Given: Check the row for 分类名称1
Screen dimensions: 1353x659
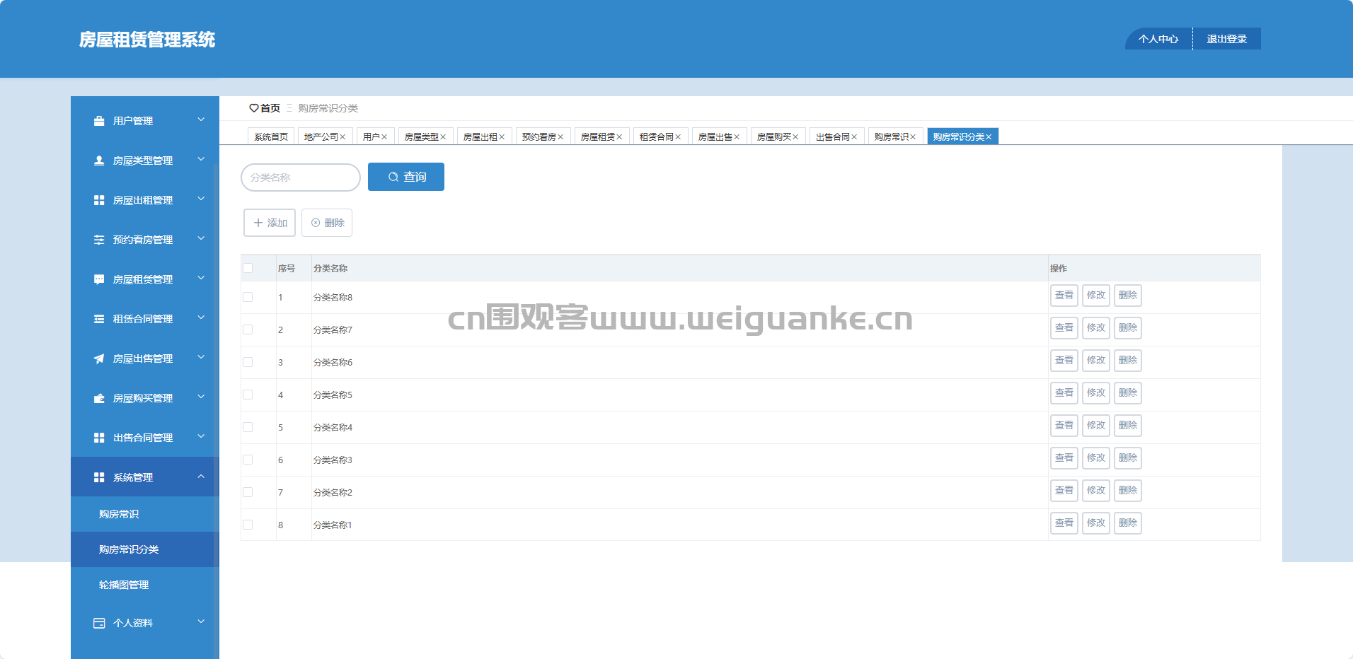Looking at the screenshot, I should click(x=248, y=525).
